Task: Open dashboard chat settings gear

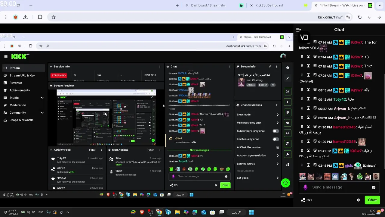Action: click(x=216, y=185)
